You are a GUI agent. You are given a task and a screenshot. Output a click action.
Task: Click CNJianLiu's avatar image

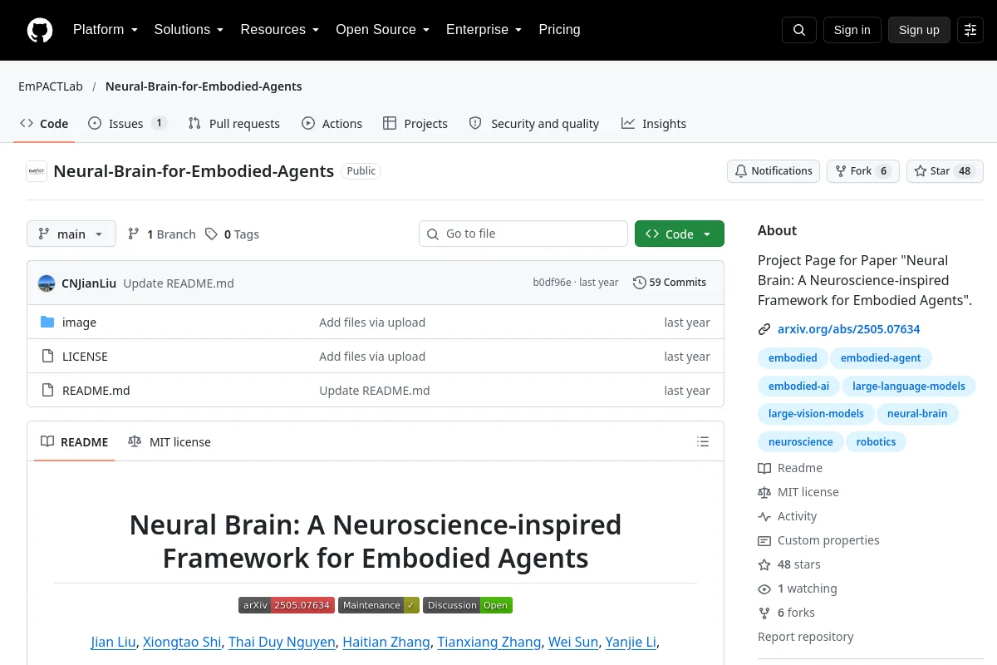pos(47,283)
